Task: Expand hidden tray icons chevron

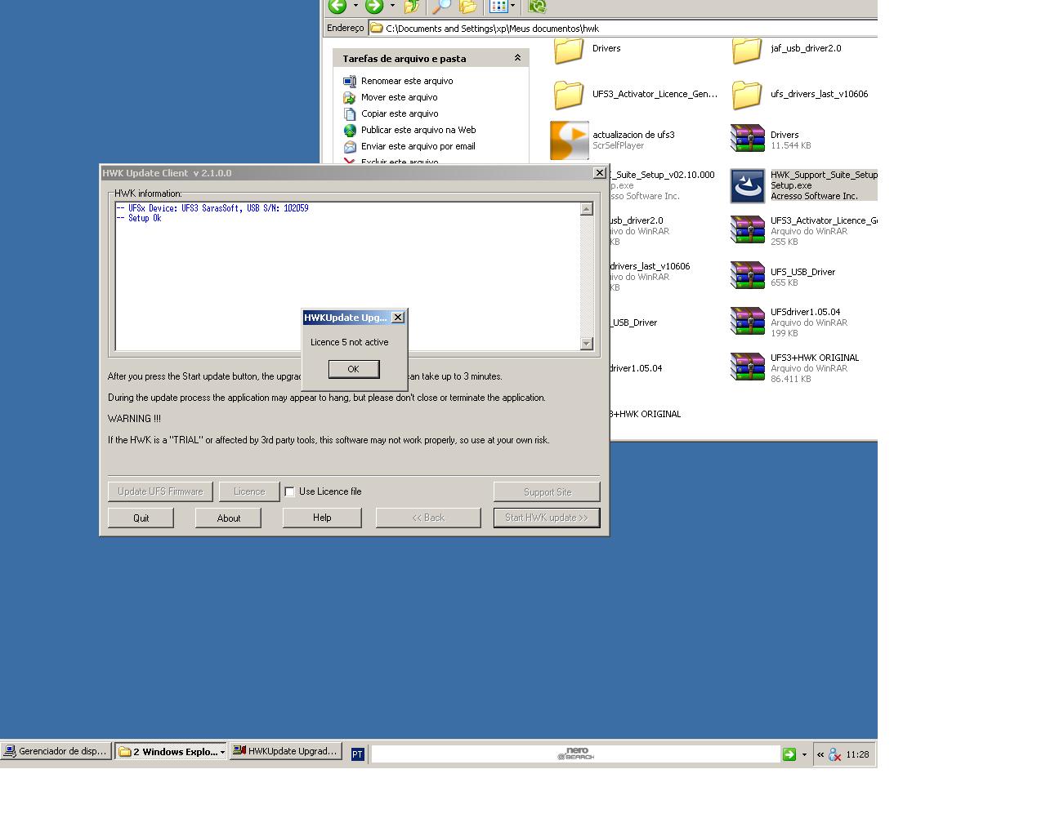Action: pos(820,755)
